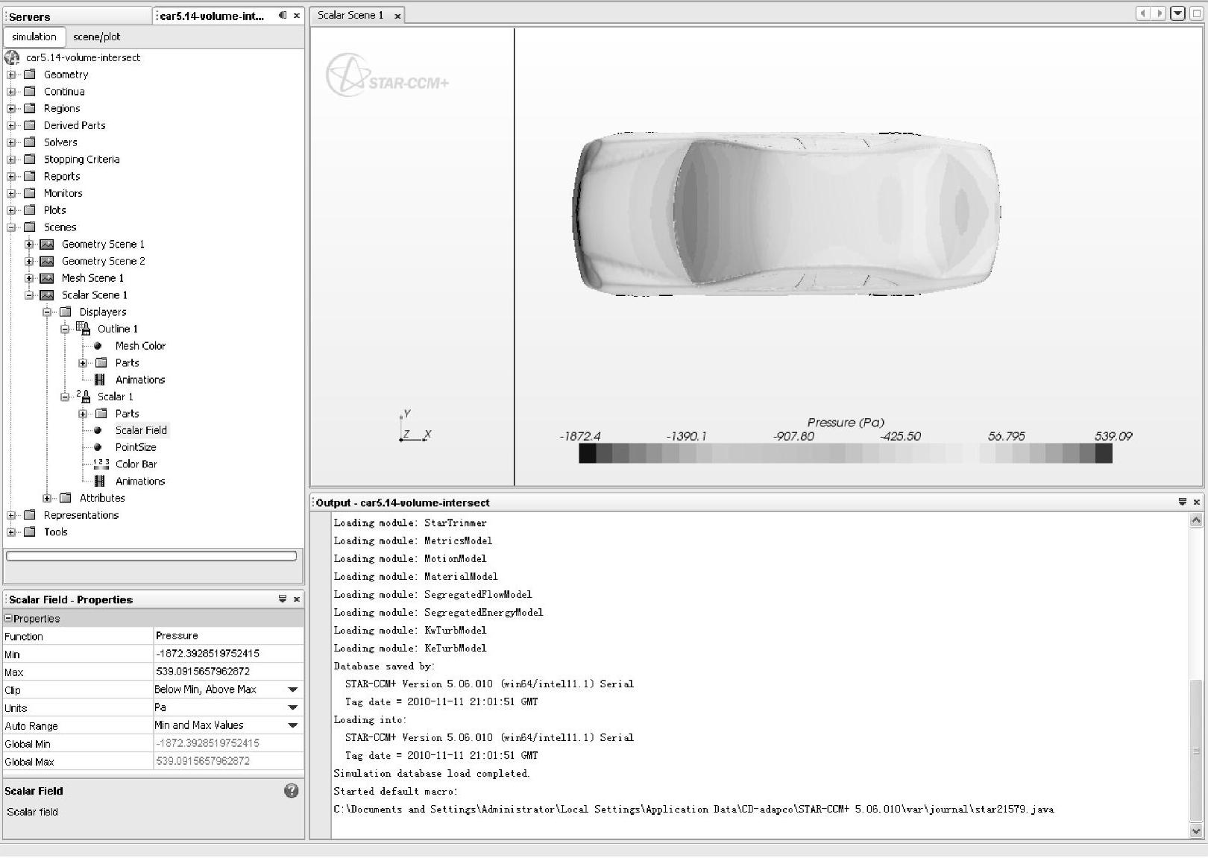Select the Scalar Field tree item
This screenshot has width=1208, height=858.
point(141,430)
